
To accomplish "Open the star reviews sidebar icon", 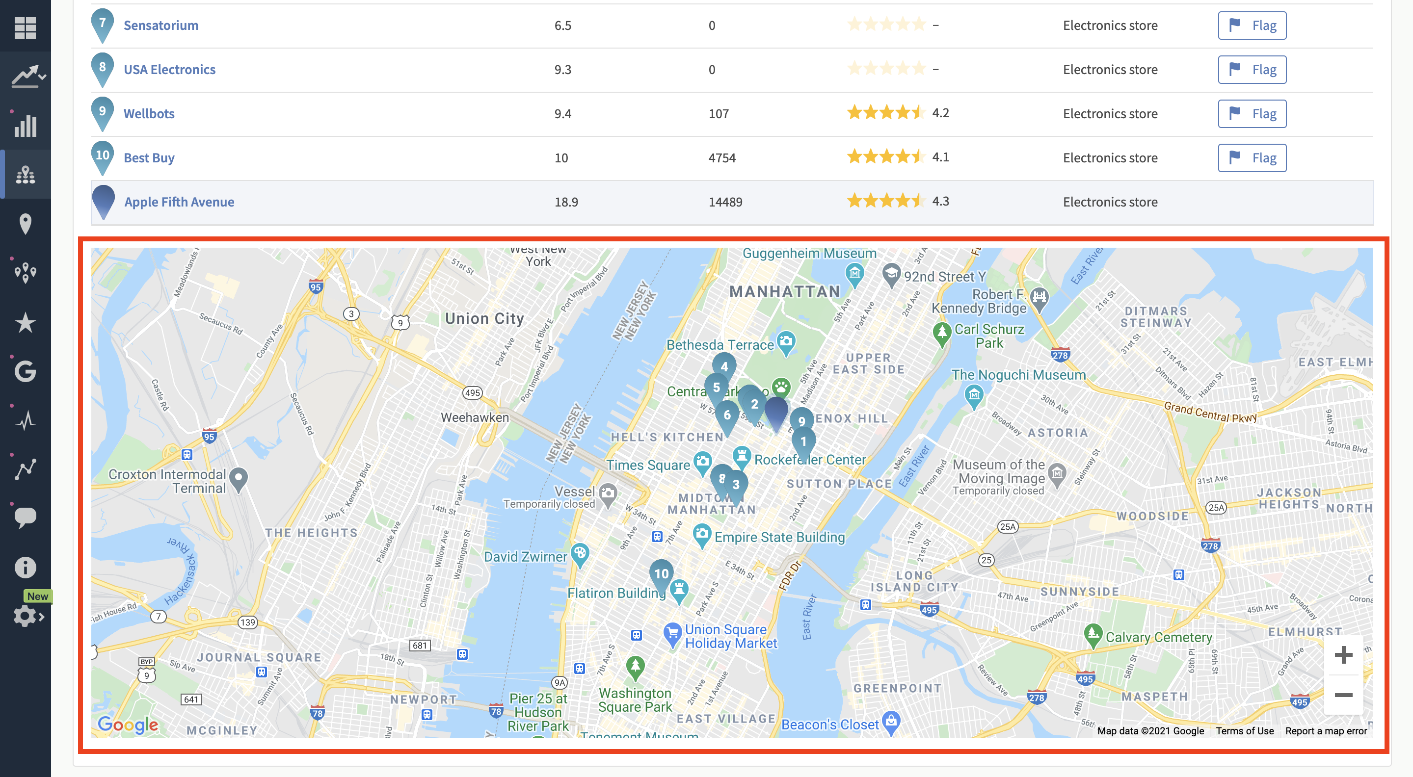I will (25, 322).
